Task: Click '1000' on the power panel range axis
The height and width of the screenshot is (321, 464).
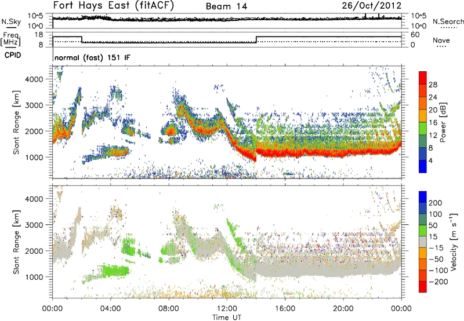Action: 34,157
